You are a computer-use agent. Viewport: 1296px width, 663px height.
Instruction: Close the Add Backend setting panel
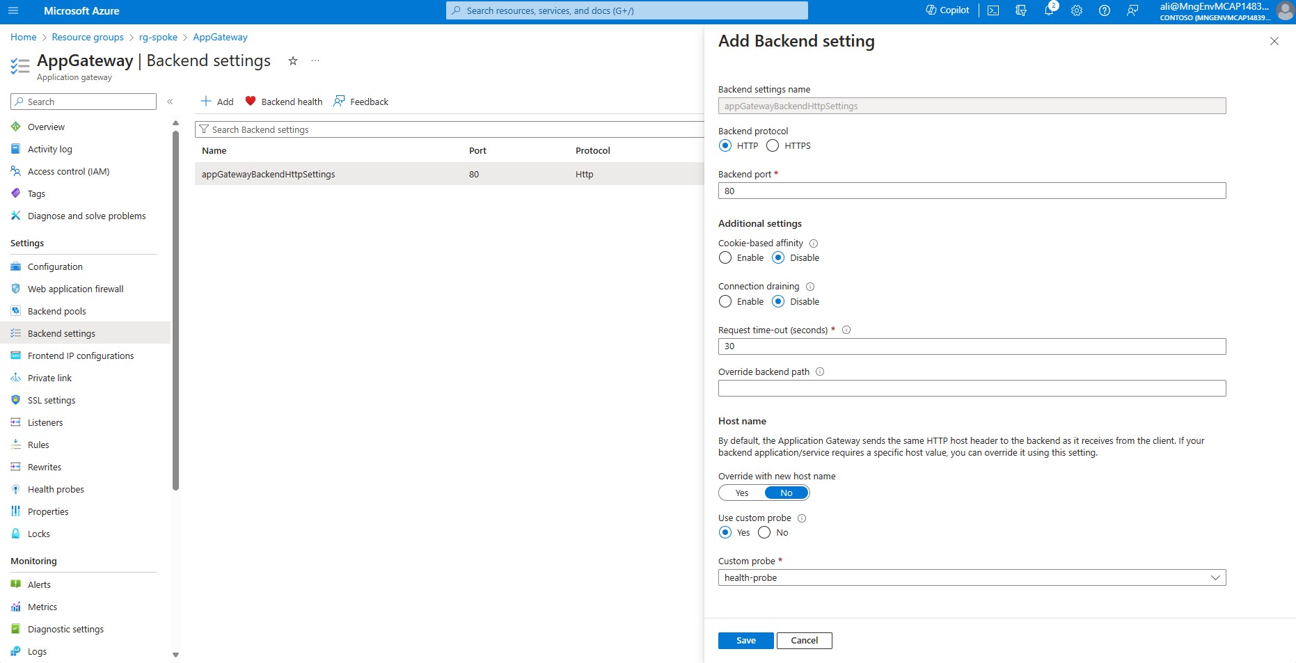click(1274, 41)
